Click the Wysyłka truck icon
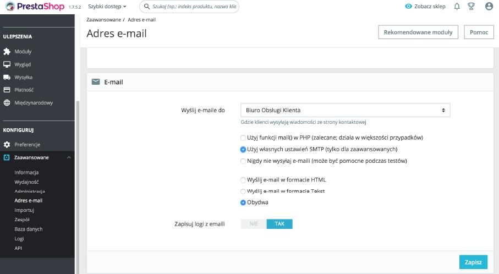 pyautogui.click(x=7, y=77)
